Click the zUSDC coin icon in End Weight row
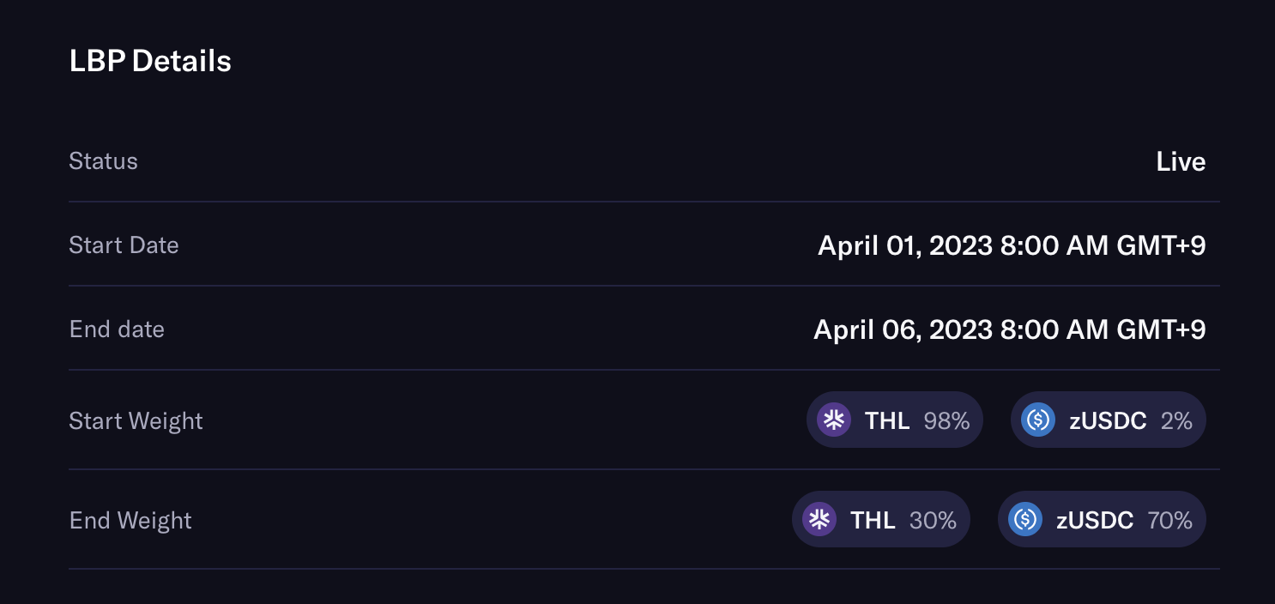 pyautogui.click(x=1024, y=520)
